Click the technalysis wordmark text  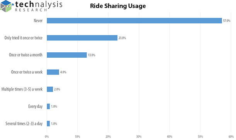click(x=39, y=4)
